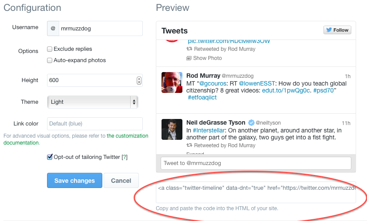Click the Cancel button
367x221 pixels.
[x=121, y=181]
